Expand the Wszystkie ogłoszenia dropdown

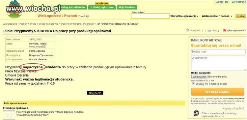[184, 16]
